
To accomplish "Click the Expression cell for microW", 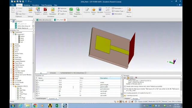I will (x=69, y=80).
